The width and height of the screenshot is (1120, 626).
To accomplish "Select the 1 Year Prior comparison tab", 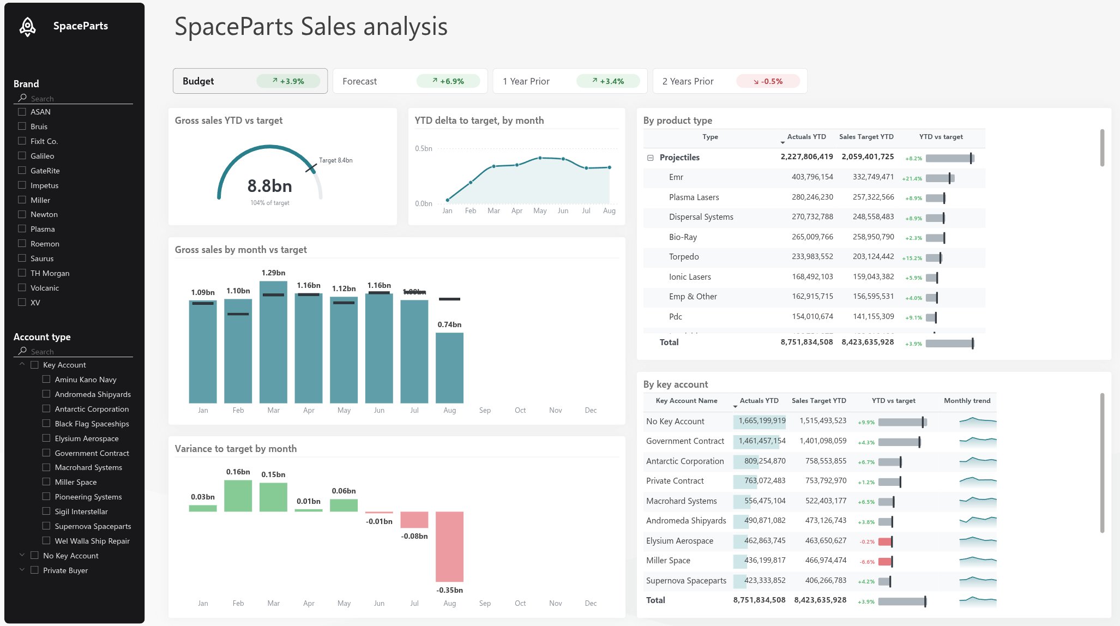I will click(570, 81).
